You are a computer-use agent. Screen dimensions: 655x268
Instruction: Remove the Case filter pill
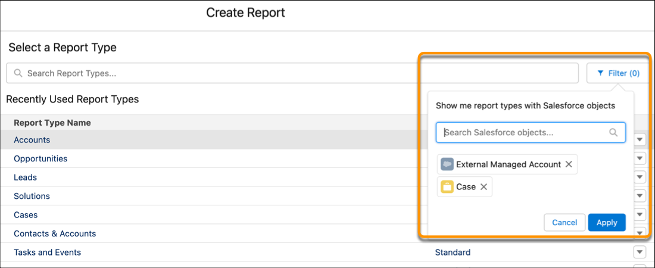(x=484, y=187)
